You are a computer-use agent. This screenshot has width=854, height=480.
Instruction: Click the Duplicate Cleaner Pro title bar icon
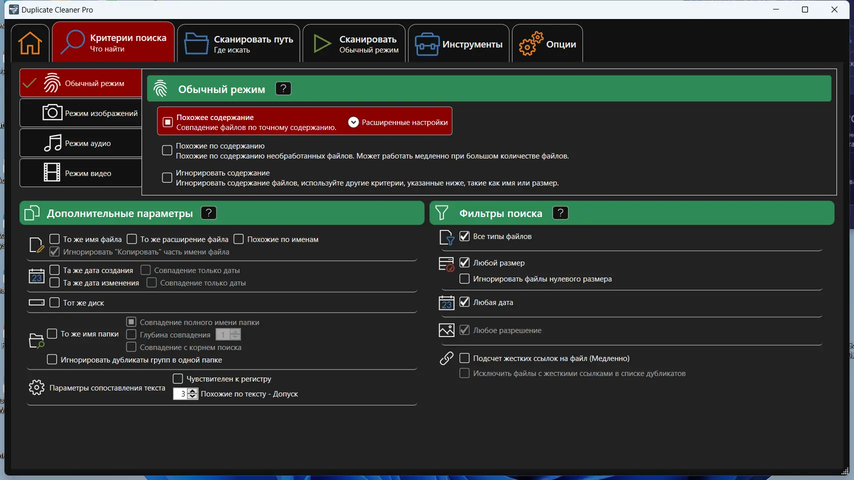click(14, 9)
